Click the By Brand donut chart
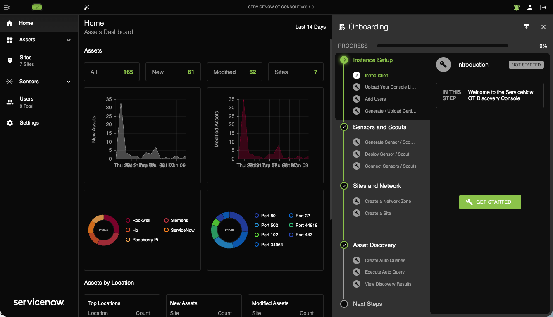Viewport: 553px width, 317px height. click(x=104, y=230)
